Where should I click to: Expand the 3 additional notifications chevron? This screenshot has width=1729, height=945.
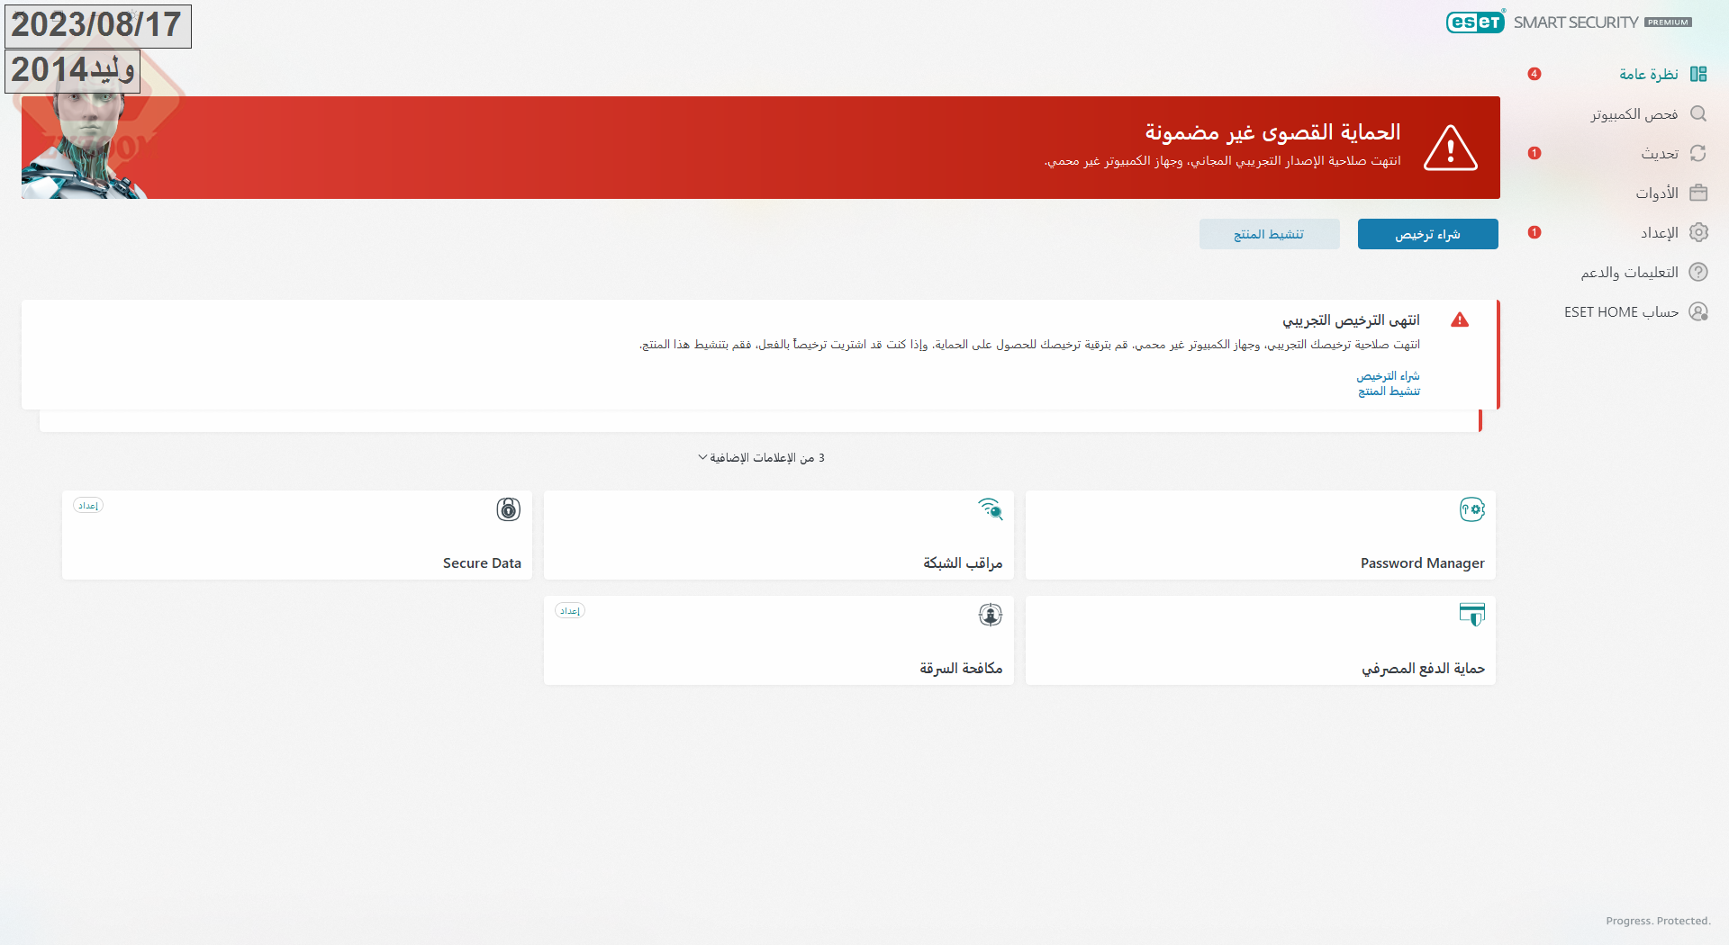[x=703, y=457]
